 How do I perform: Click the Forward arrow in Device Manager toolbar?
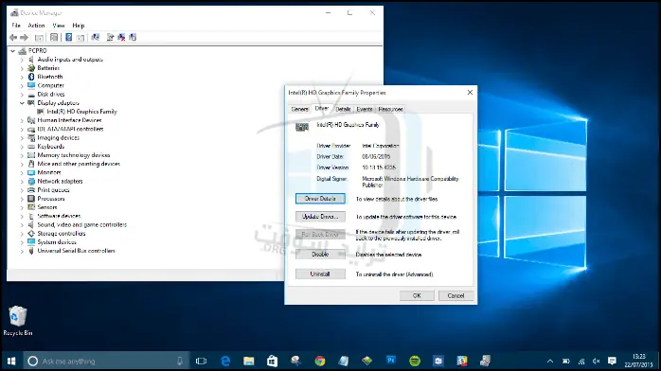tap(24, 38)
